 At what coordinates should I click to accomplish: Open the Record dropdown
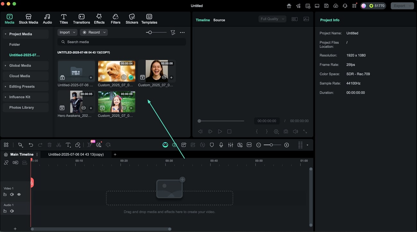(x=94, y=32)
